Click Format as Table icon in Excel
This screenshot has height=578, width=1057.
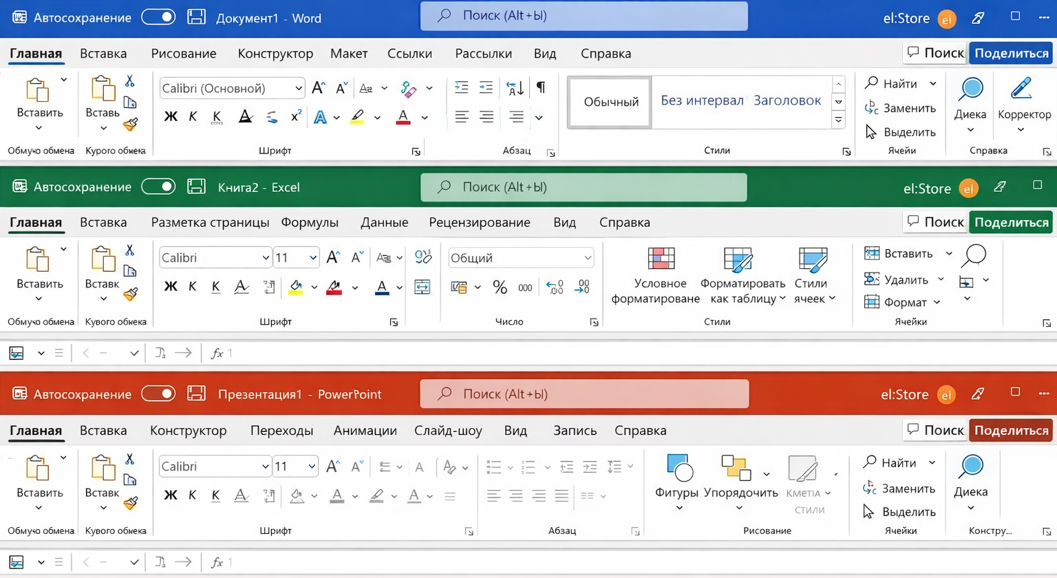coord(737,260)
